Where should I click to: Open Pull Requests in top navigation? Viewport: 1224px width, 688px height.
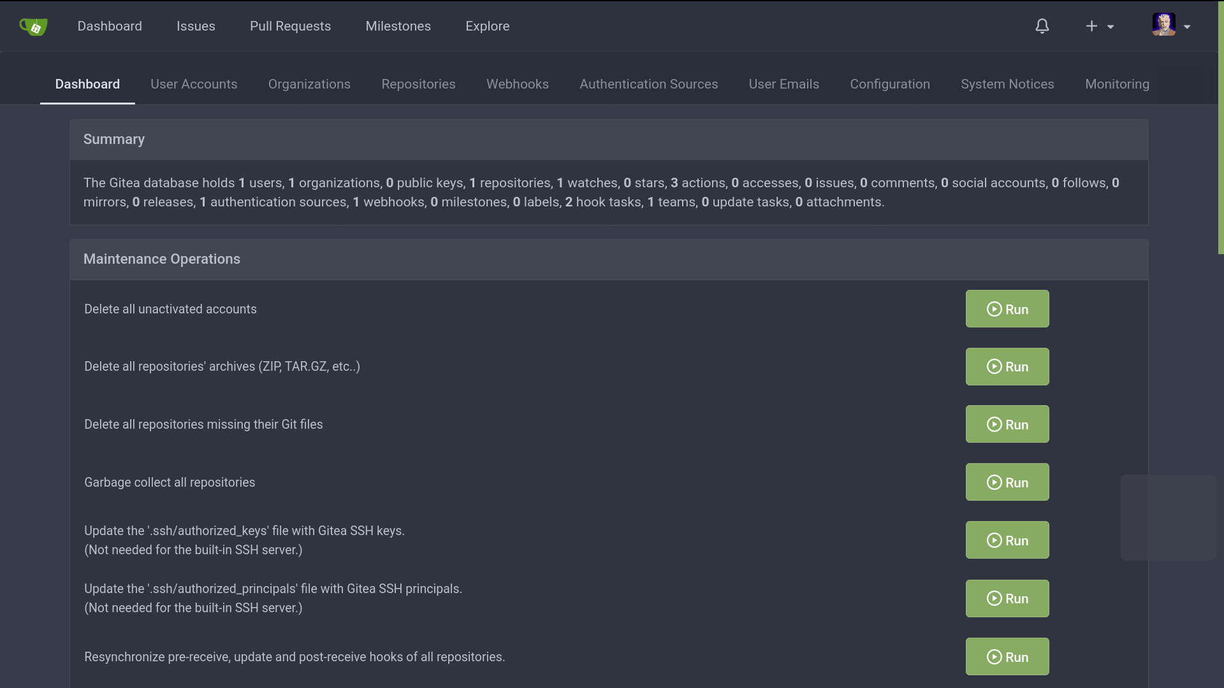pyautogui.click(x=290, y=26)
